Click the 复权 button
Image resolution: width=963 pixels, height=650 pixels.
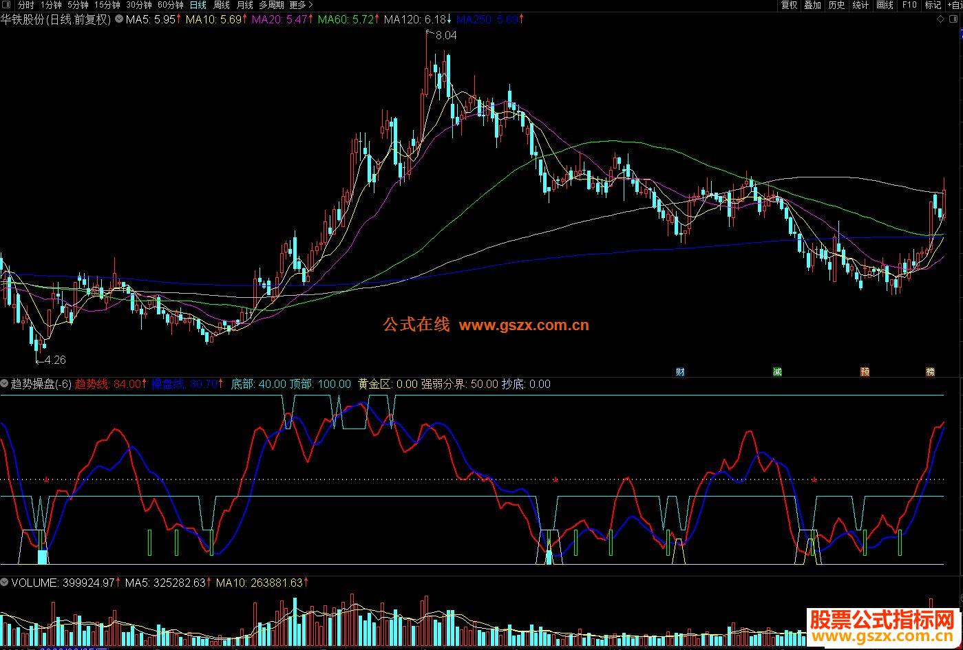click(x=789, y=5)
